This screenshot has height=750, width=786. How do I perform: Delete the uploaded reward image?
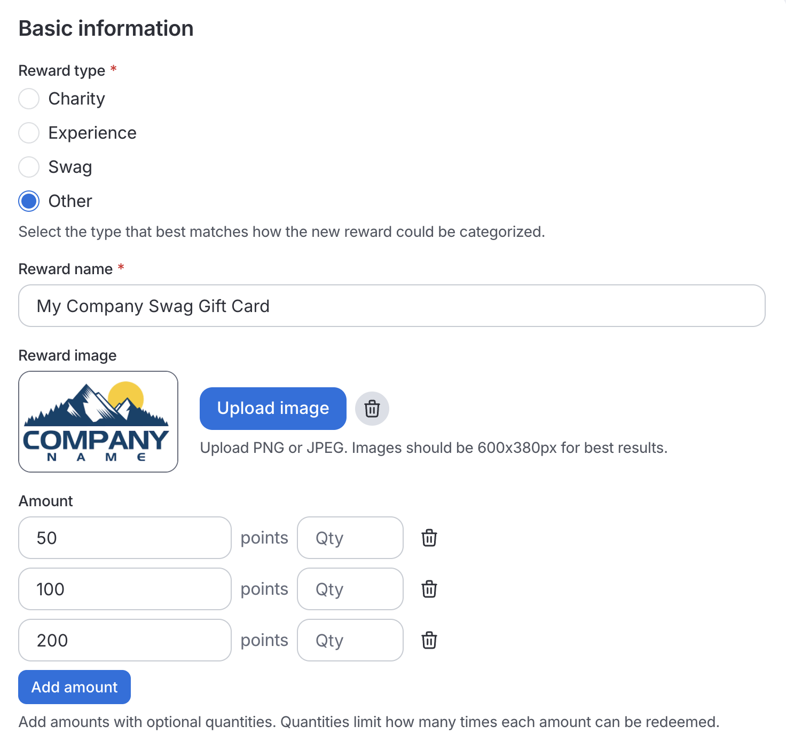click(372, 409)
